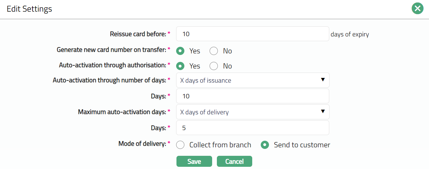This screenshot has width=429, height=169.
Task: Click the Mode of delivery label
Action: pos(142,144)
